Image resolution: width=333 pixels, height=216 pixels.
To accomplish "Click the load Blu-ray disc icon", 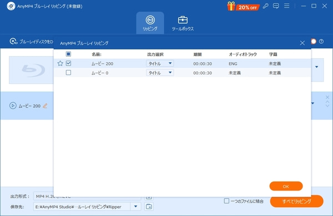I will [13, 41].
